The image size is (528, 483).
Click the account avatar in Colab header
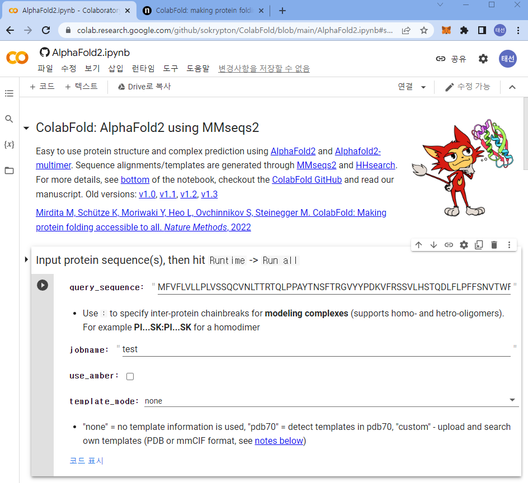coord(507,59)
